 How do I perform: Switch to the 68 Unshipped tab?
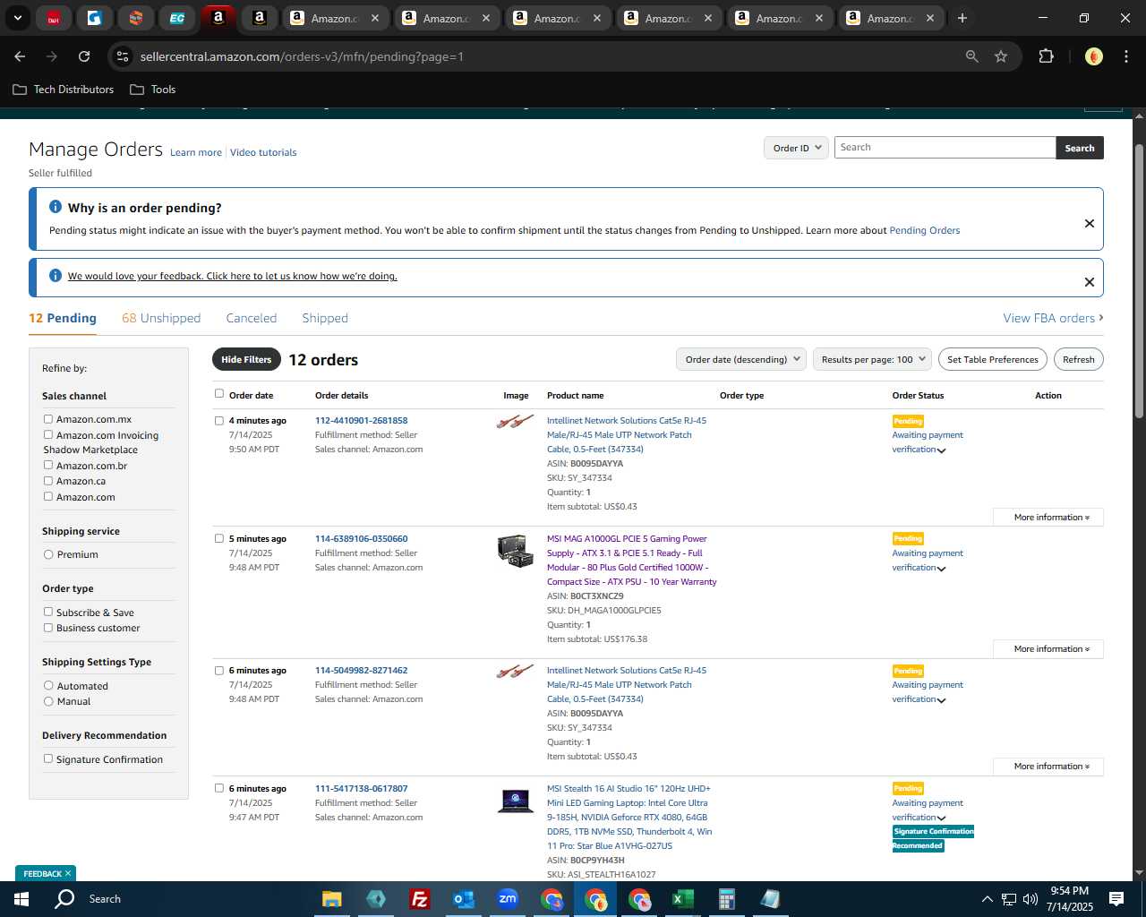[x=161, y=318]
